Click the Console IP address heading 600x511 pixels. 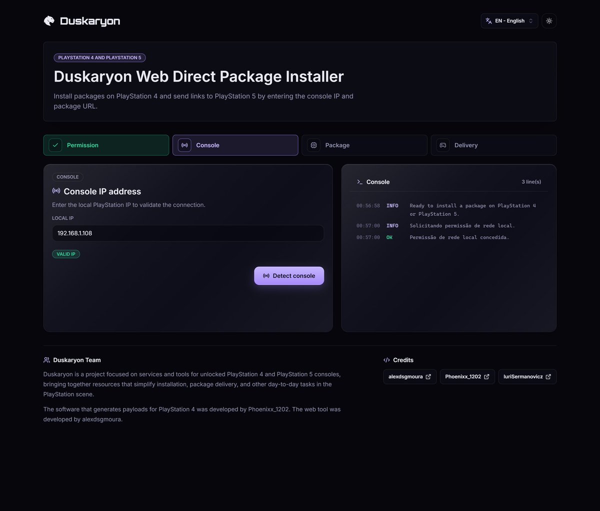pyautogui.click(x=102, y=191)
